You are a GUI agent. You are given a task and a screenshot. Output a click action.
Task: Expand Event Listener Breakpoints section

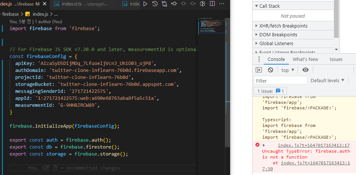coord(293,51)
